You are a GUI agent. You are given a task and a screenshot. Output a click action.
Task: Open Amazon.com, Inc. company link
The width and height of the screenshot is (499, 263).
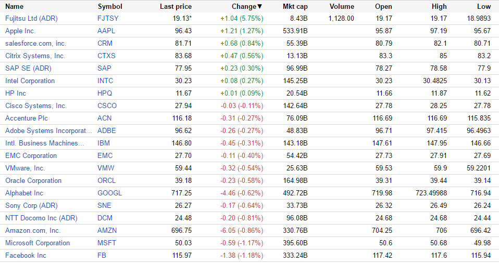point(33,230)
